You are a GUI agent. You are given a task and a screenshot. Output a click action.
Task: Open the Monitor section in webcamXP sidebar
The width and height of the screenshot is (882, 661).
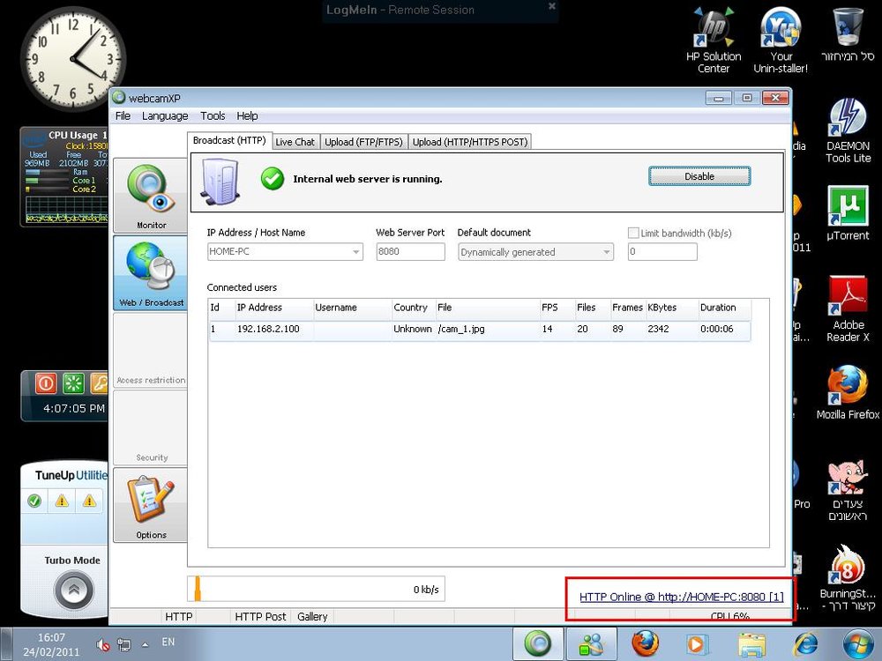pos(150,195)
